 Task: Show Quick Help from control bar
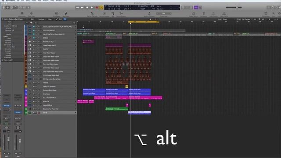(x=11, y=7)
